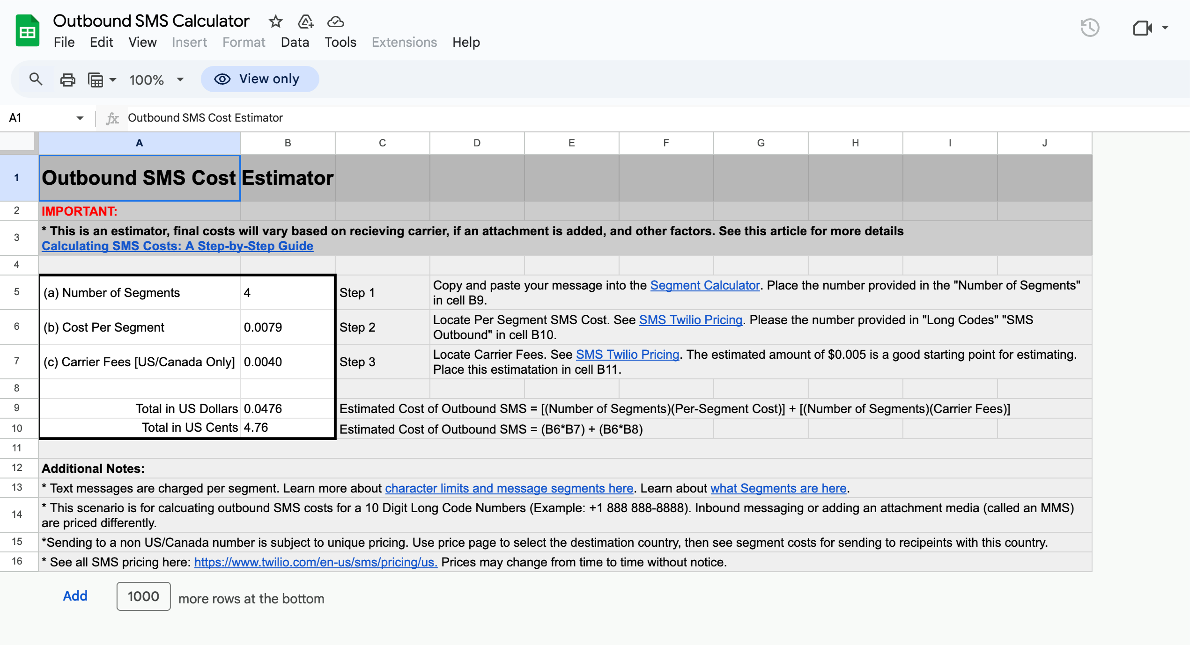Viewport: 1190px width, 645px height.
Task: Click the filter views table icon
Action: point(96,80)
